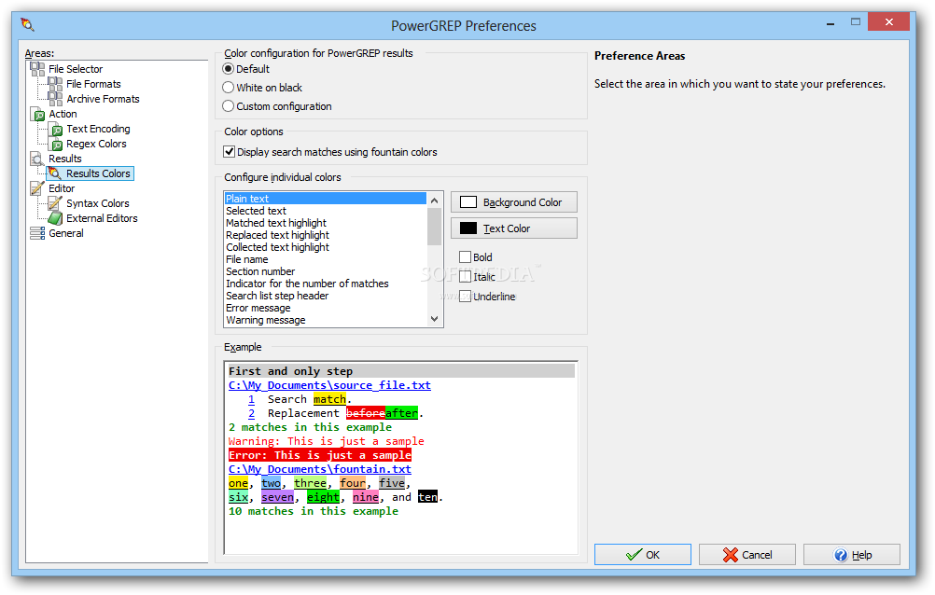Viewport: 935px width, 595px height.
Task: Enable the Italic checkbox
Action: [x=465, y=277]
